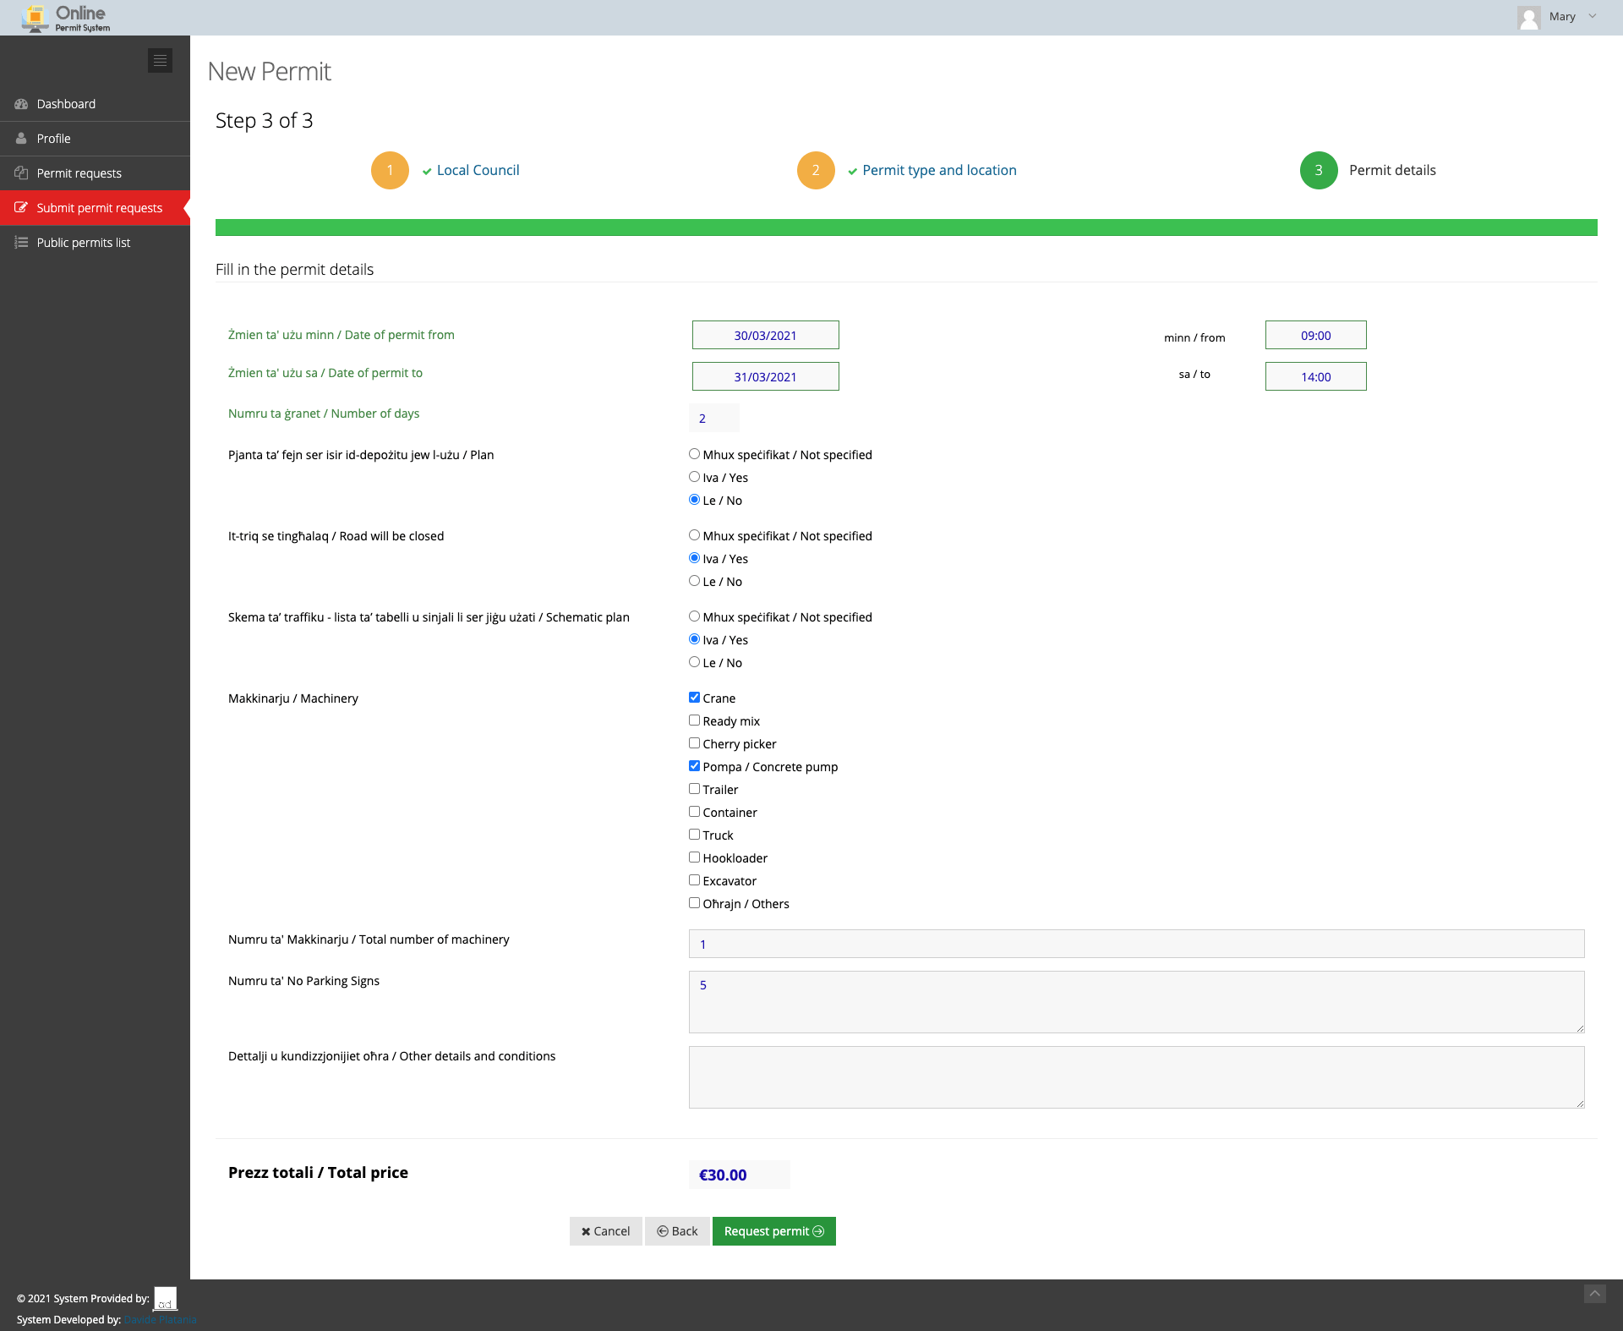Viewport: 1623px width, 1331px height.
Task: Click Mary's profile avatar image
Action: [1528, 17]
